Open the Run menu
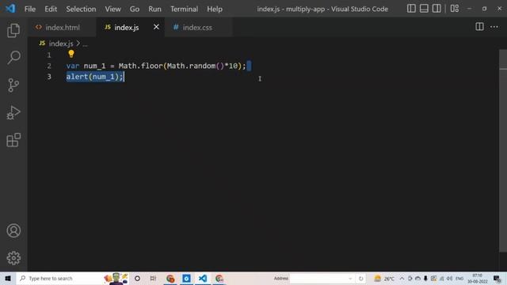This screenshot has width=507, height=285. (154, 9)
